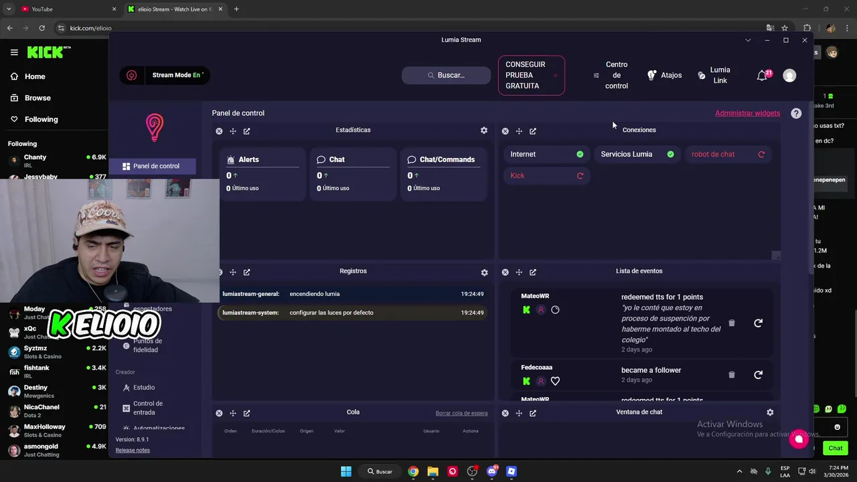857x482 pixels.
Task: Replay Fedecoaaa's follower event
Action: point(758,375)
